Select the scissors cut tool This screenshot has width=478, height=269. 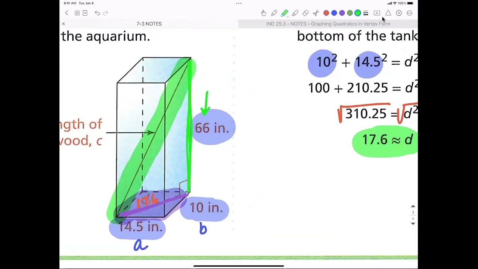(316, 13)
